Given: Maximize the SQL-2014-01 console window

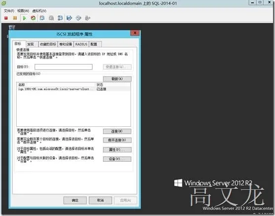Looking at the screenshot, I should (x=260, y=2).
